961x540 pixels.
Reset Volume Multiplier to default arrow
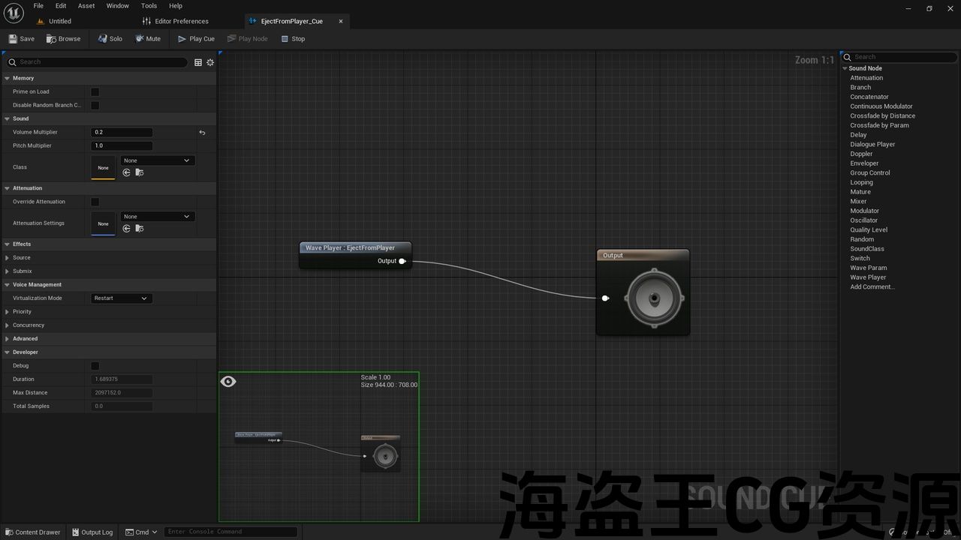point(202,133)
